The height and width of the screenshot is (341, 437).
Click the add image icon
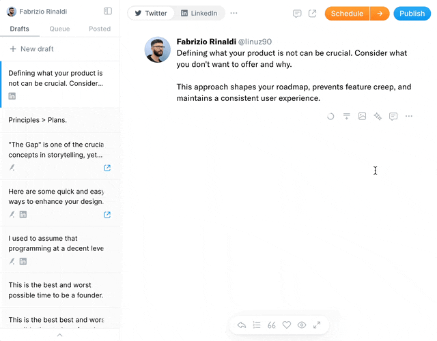pos(362,117)
